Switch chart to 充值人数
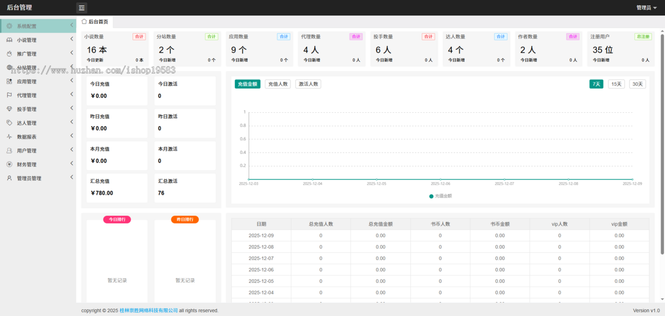 click(x=277, y=84)
